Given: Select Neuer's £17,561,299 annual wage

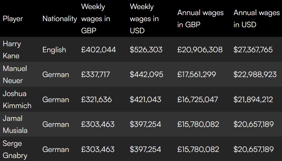Looking at the screenshot, I should point(197,75).
